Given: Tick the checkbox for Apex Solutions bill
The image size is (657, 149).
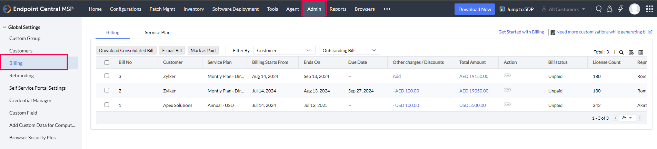Looking at the screenshot, I should pos(107,105).
